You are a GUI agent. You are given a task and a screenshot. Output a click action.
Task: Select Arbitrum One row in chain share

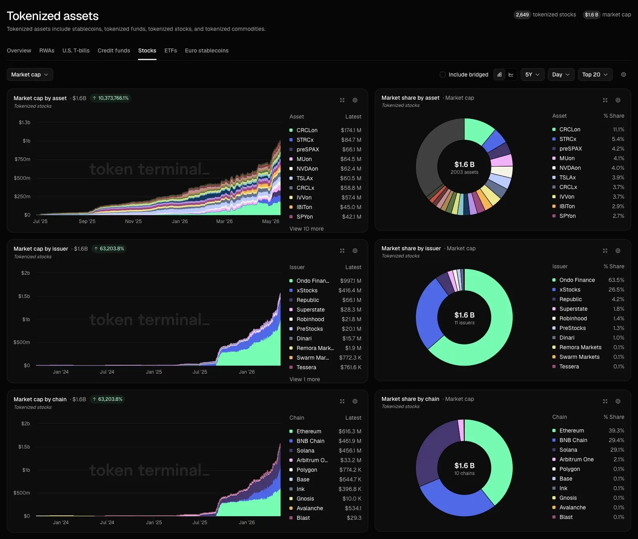[x=588, y=459]
